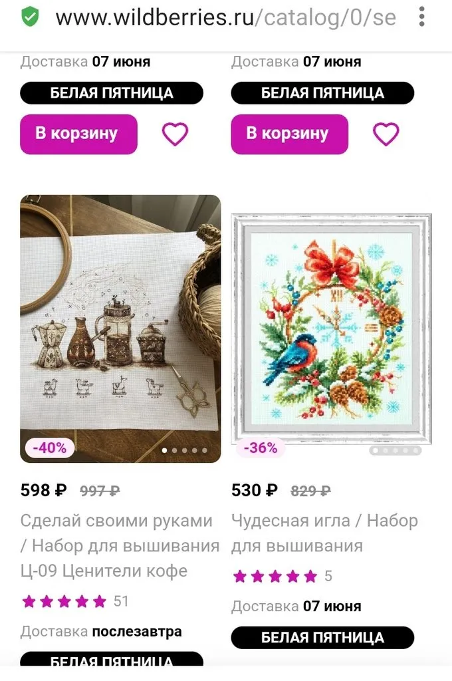Click the 598 ₽ price on coffee kit
Image resolution: width=452 pixels, height=681 pixels.
(x=44, y=490)
